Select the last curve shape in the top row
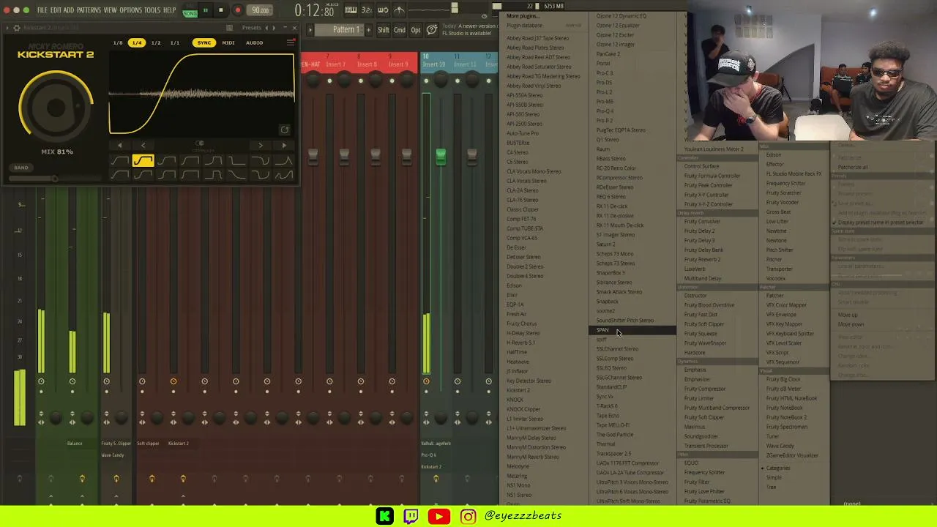 (x=284, y=161)
